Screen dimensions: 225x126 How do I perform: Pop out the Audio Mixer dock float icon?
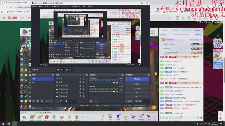click(x=122, y=74)
